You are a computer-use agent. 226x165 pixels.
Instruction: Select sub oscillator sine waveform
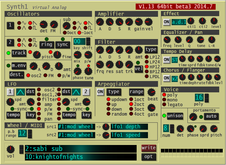click(x=74, y=23)
